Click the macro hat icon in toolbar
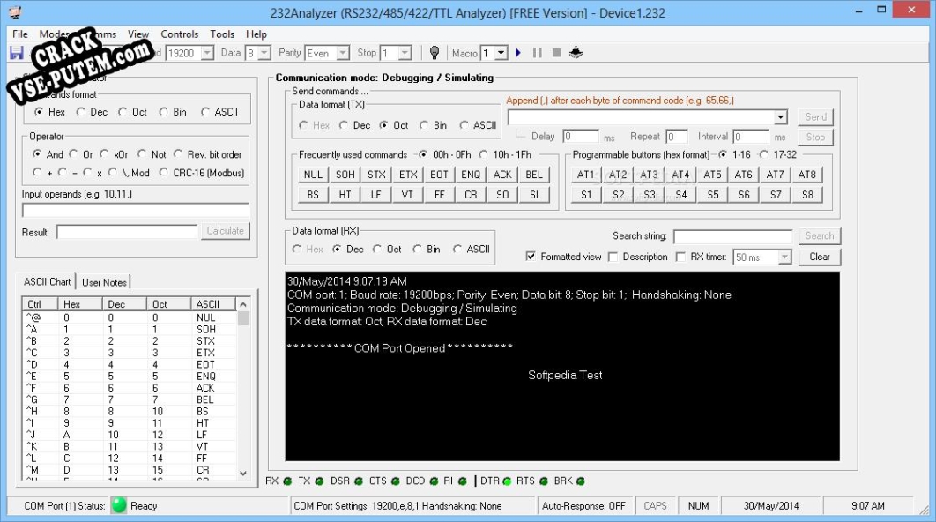 coord(576,53)
